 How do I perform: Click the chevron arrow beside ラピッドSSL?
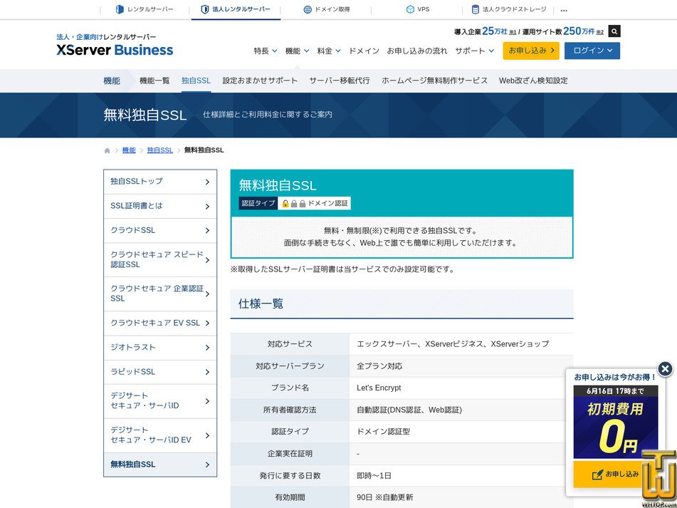tap(207, 372)
